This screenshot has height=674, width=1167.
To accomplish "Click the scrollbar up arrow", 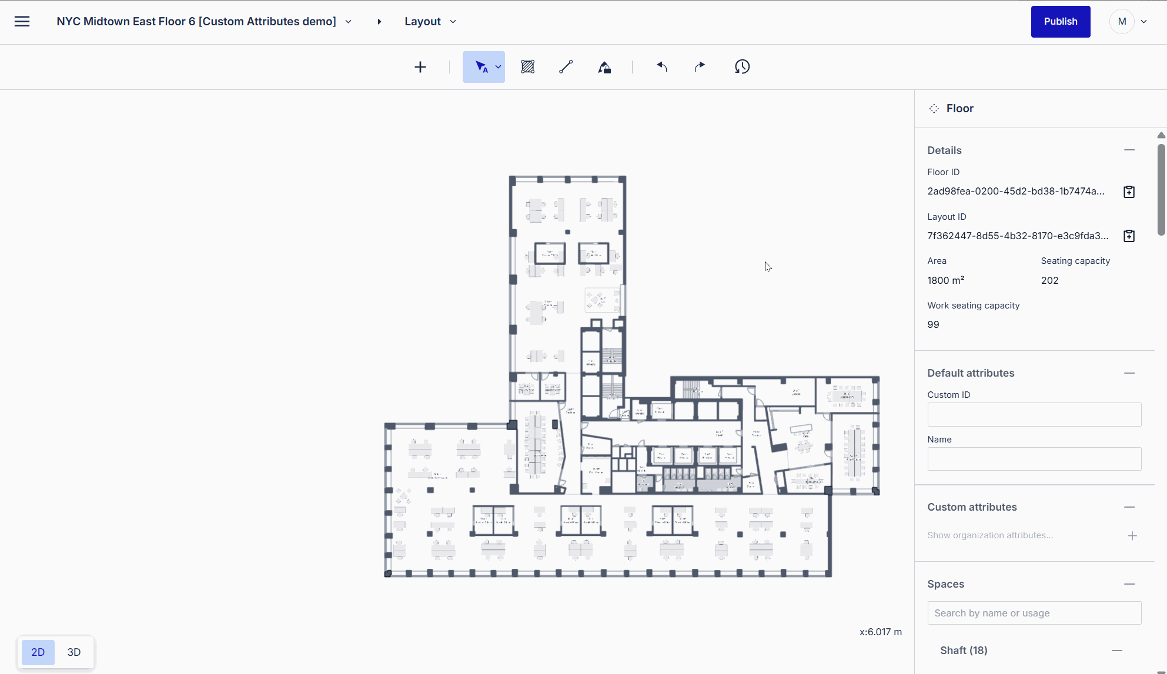I will pos(1161,135).
